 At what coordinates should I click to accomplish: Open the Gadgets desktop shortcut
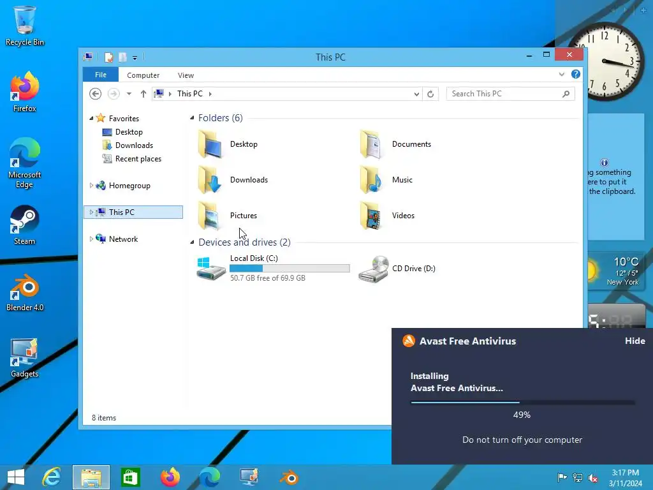pos(25,358)
